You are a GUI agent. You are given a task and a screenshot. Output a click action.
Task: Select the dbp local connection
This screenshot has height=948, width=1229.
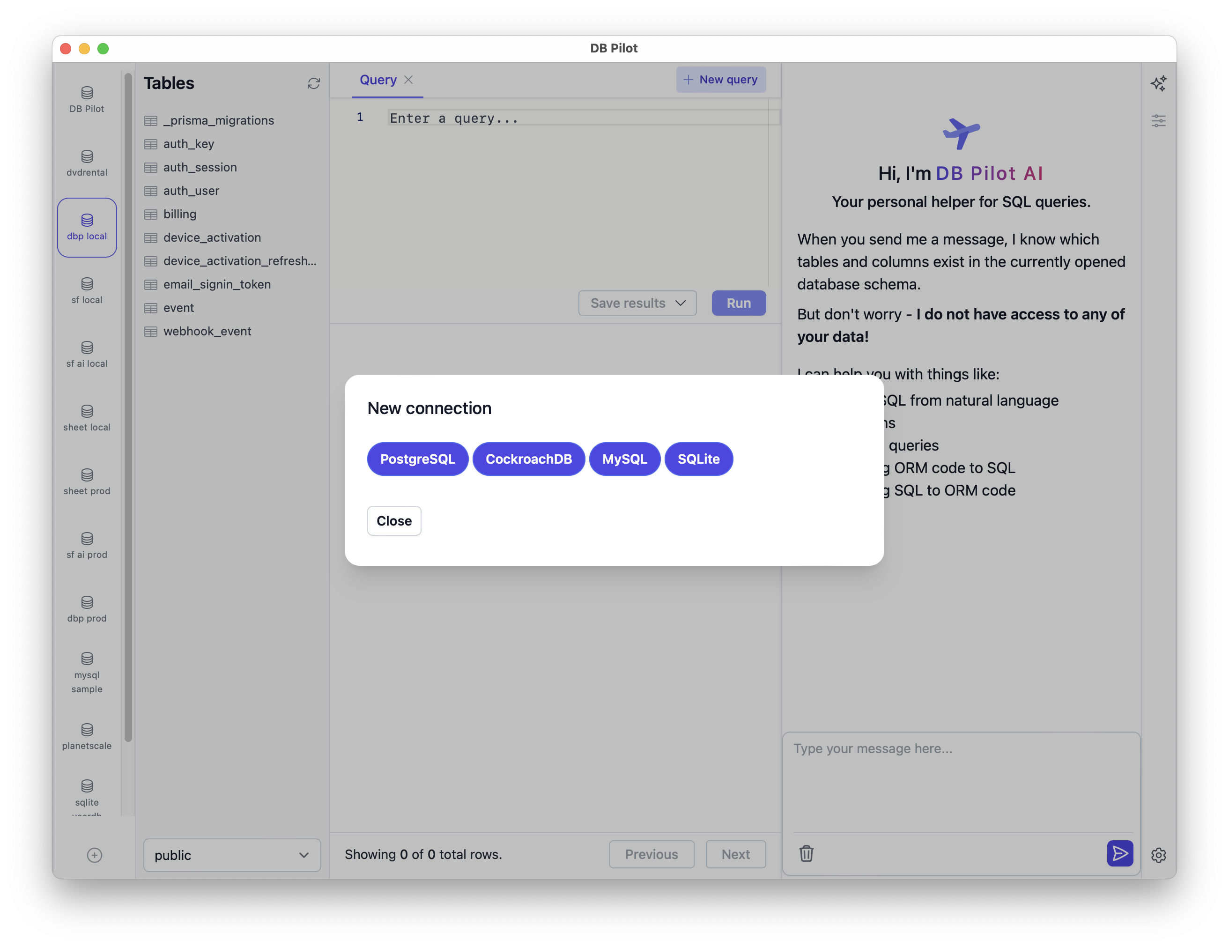click(87, 227)
